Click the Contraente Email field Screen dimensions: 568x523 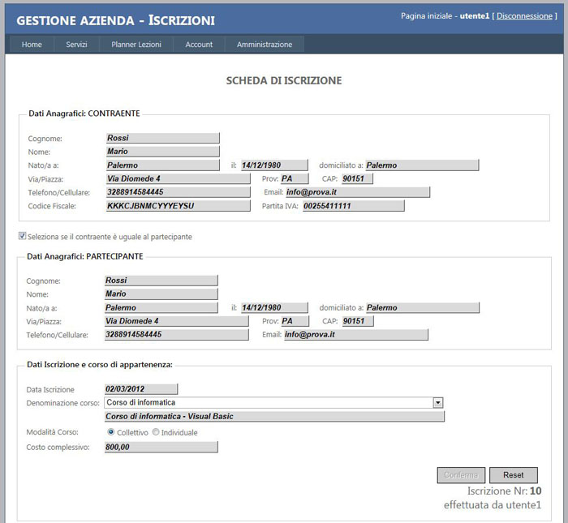click(358, 192)
